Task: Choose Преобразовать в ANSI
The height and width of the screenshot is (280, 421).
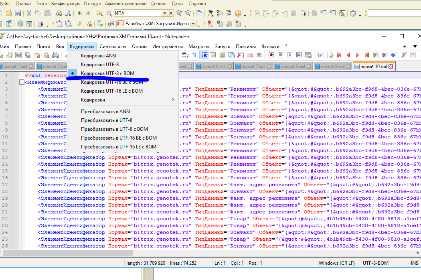Action: coord(122,112)
